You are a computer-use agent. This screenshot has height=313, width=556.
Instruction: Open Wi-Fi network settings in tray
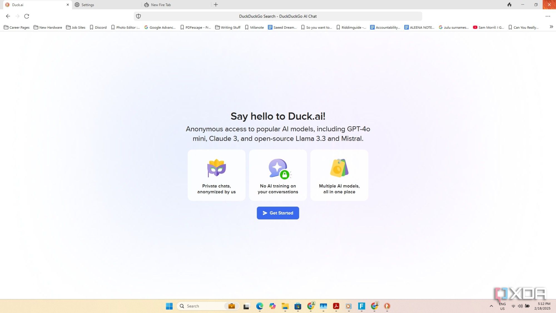513,306
